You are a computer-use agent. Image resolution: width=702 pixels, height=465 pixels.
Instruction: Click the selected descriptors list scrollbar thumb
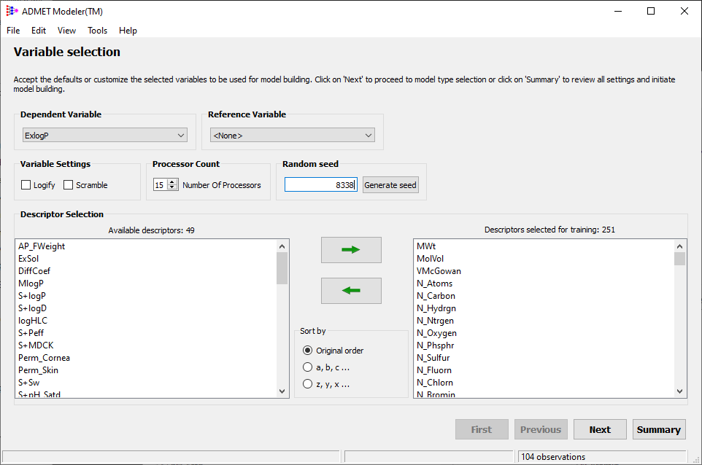coord(679,259)
